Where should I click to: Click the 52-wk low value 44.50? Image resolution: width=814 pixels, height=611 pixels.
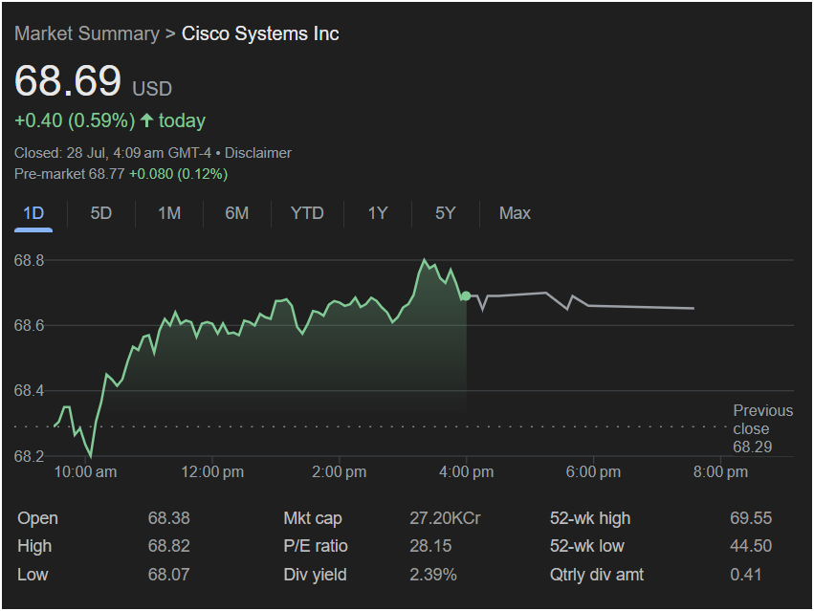tap(751, 546)
